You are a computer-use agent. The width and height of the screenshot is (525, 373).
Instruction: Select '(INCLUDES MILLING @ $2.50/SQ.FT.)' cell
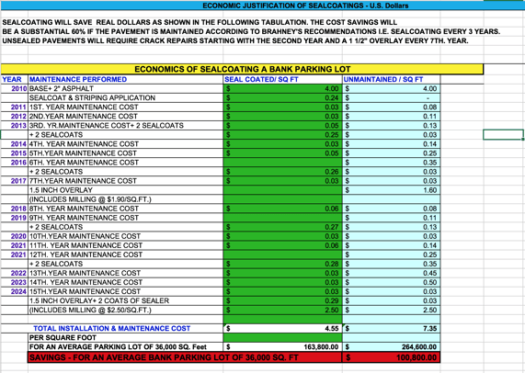[126, 310]
